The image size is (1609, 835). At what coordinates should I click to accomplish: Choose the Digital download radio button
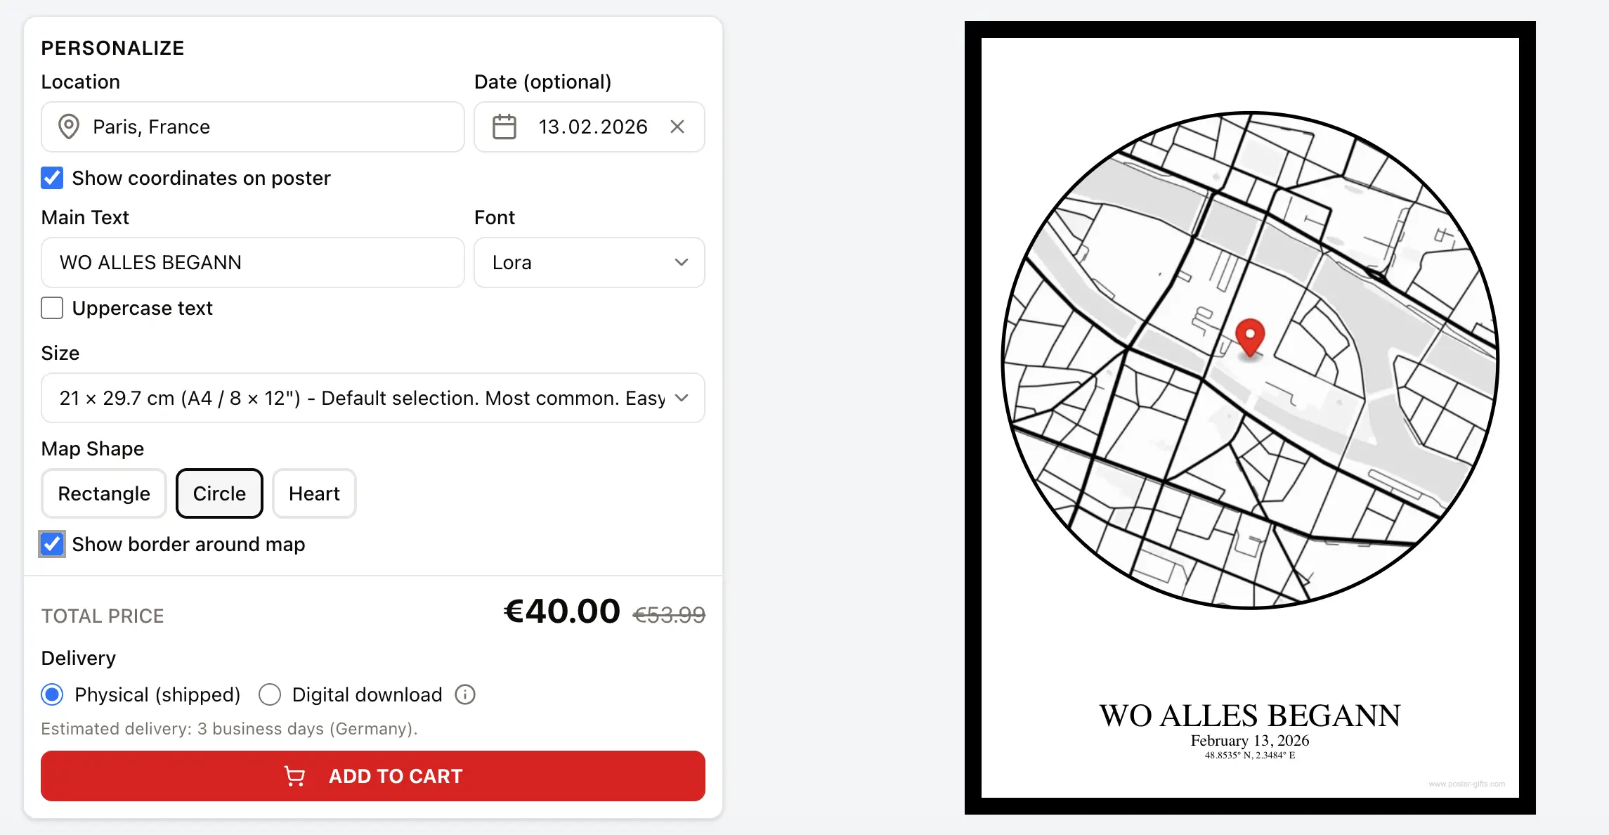click(x=270, y=695)
